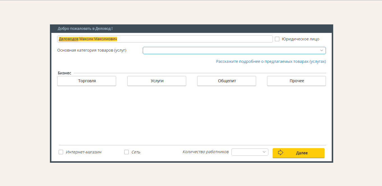Toggle the Сеть checkbox

pos(126,152)
